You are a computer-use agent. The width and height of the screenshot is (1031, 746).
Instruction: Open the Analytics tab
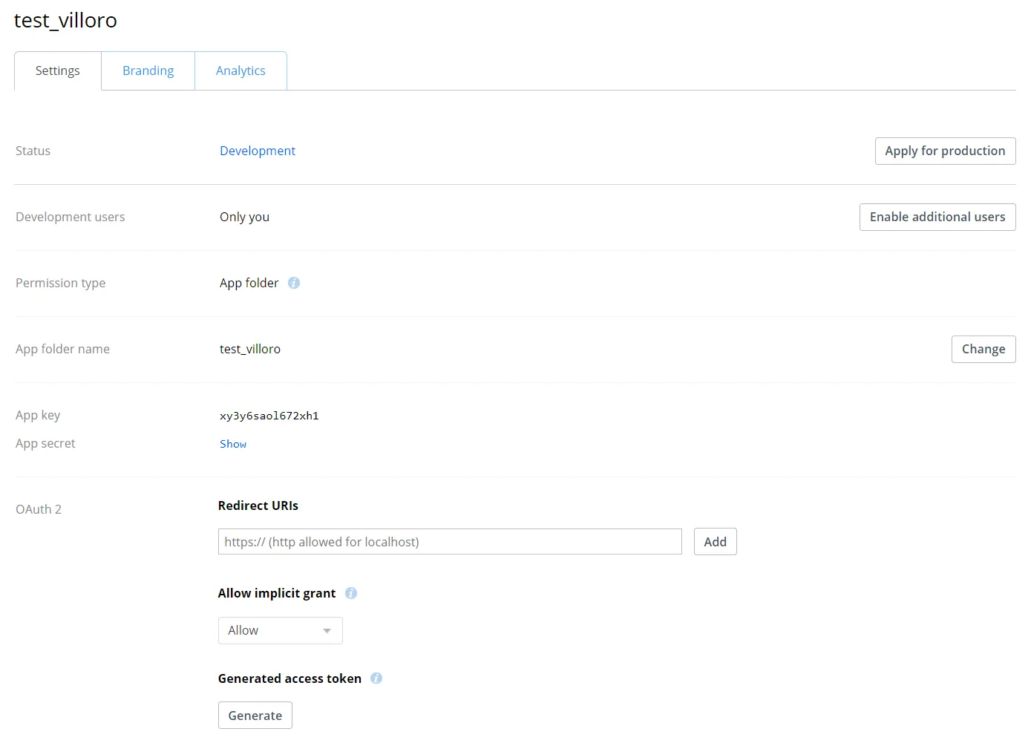(x=240, y=70)
